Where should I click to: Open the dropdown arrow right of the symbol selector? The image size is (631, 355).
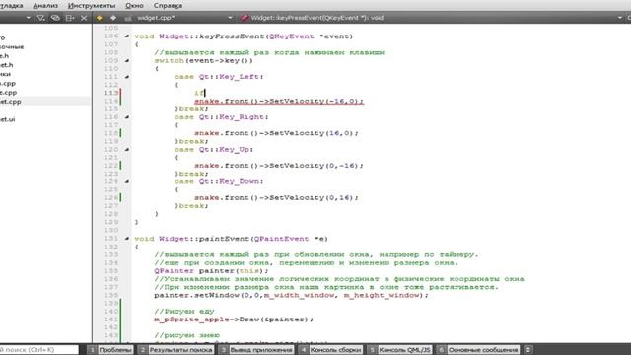[x=620, y=18]
